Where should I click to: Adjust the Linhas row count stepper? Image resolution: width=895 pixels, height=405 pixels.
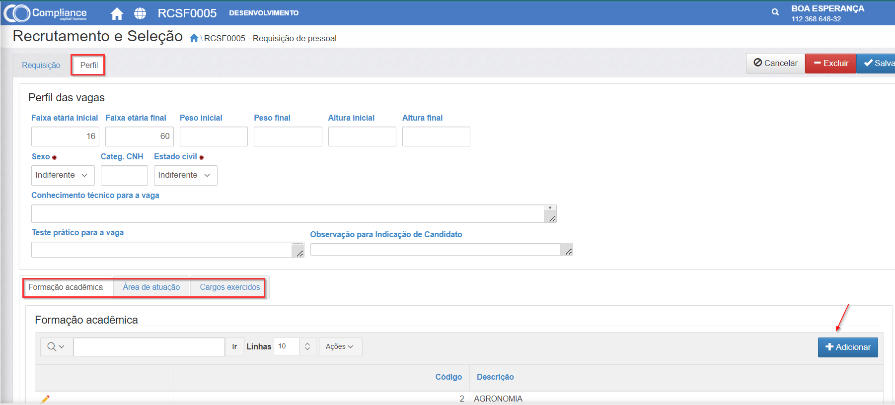(307, 346)
